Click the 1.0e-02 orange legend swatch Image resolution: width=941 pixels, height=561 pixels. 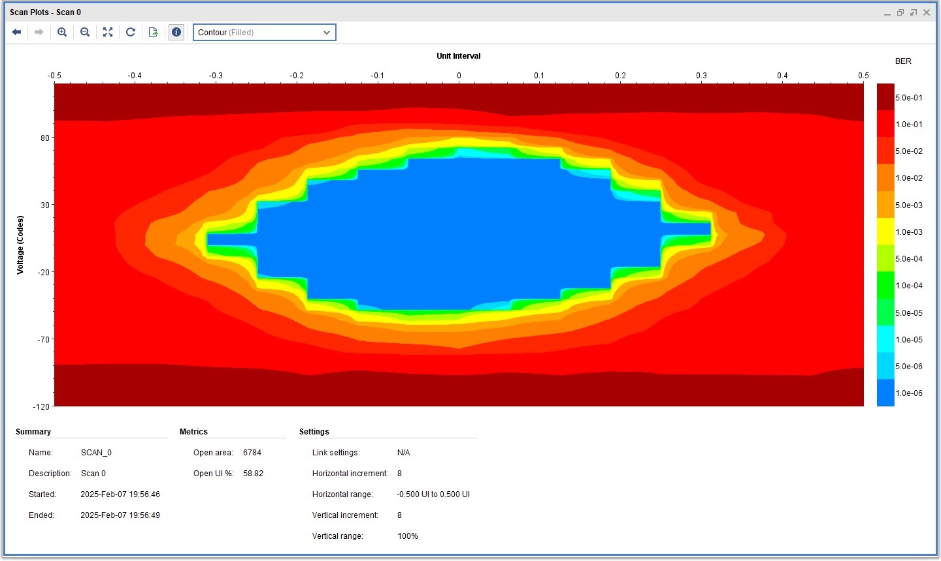885,177
